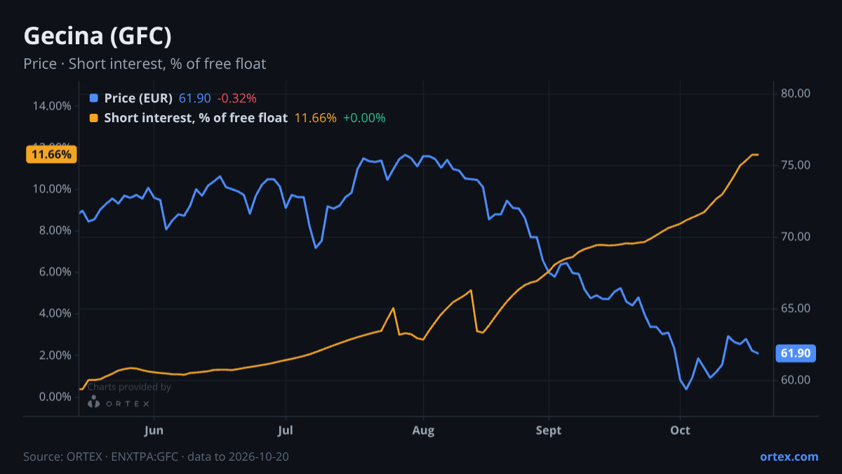
Task: Open the ortex.com link
Action: (789, 456)
